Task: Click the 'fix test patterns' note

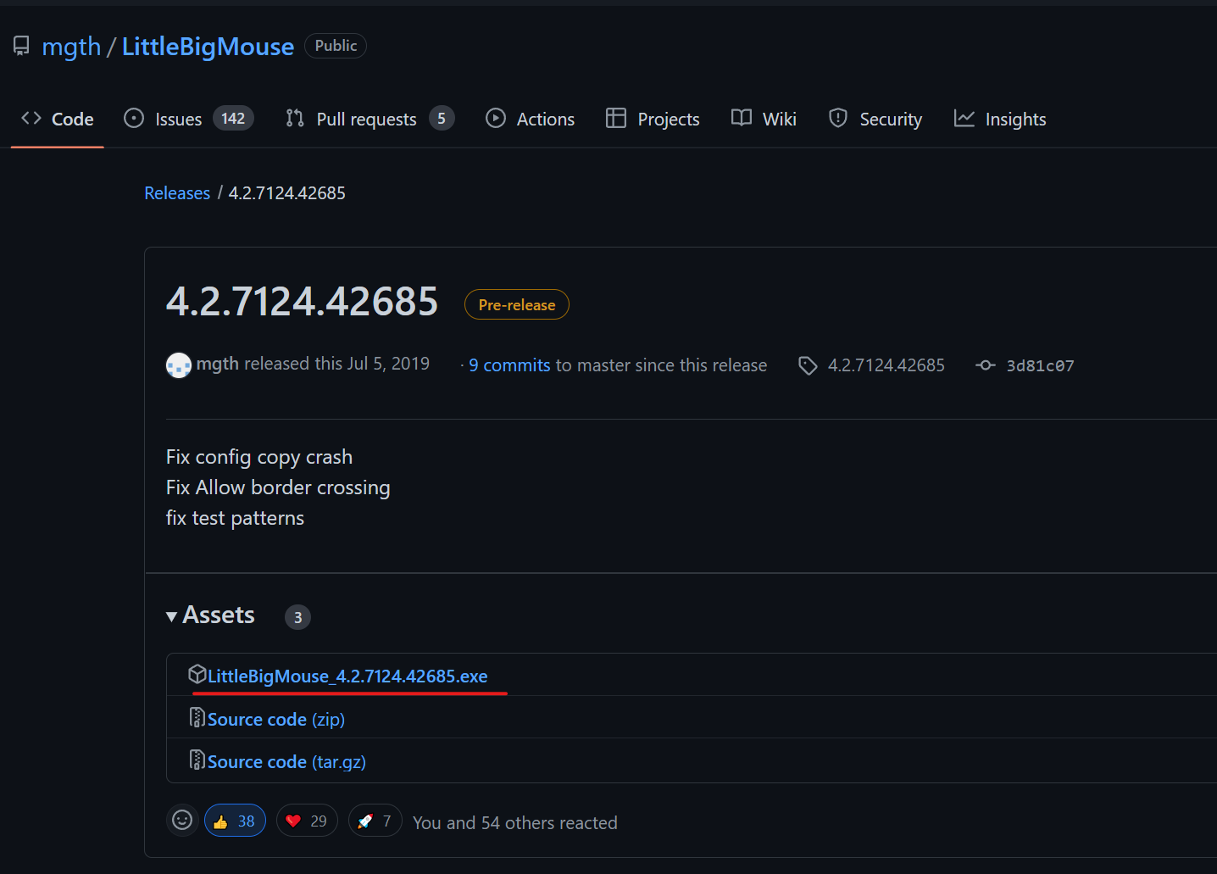Action: coord(235,518)
